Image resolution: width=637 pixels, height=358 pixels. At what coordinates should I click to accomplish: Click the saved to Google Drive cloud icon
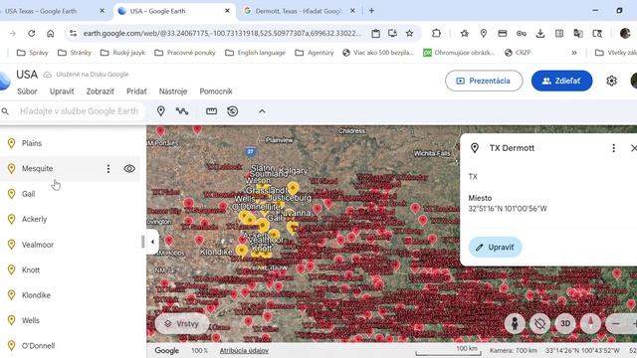48,75
